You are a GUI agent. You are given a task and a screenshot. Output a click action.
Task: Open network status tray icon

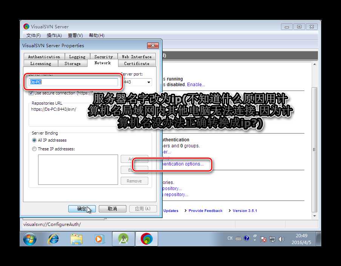272,239
